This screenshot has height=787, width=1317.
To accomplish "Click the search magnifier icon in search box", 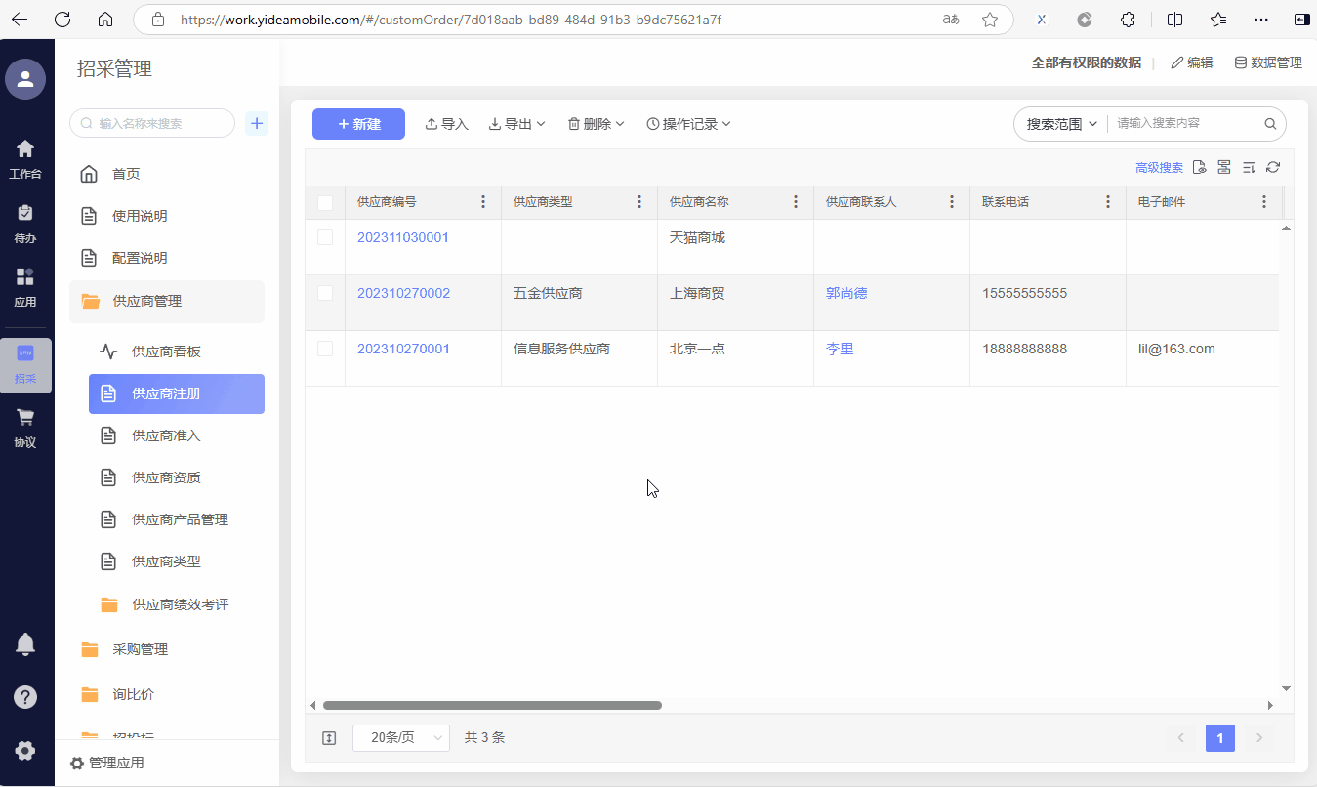I will tap(1270, 124).
